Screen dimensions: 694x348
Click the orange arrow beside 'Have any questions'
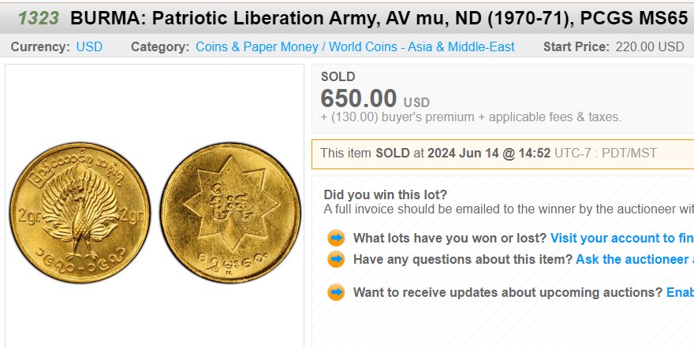click(336, 259)
